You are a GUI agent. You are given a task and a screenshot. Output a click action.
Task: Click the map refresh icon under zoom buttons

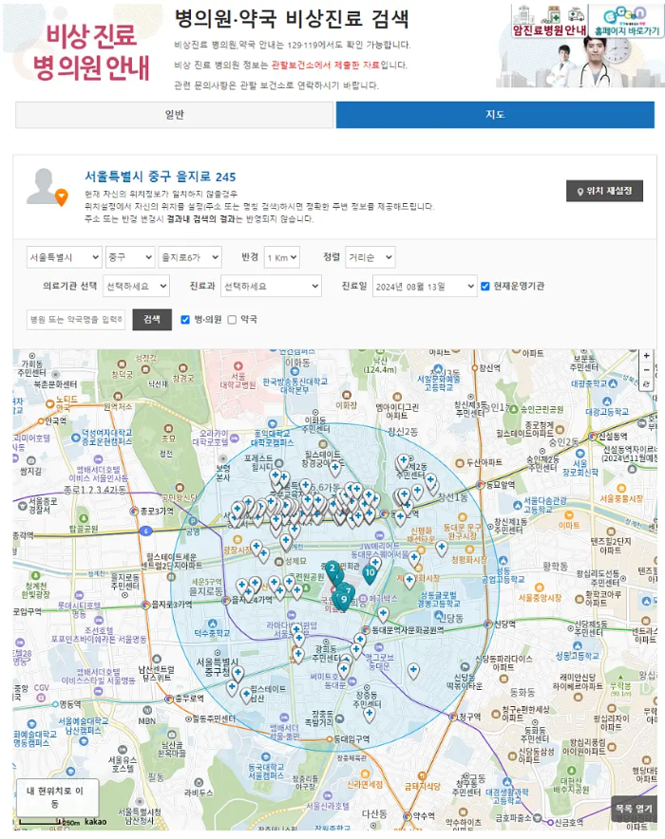tap(646, 384)
